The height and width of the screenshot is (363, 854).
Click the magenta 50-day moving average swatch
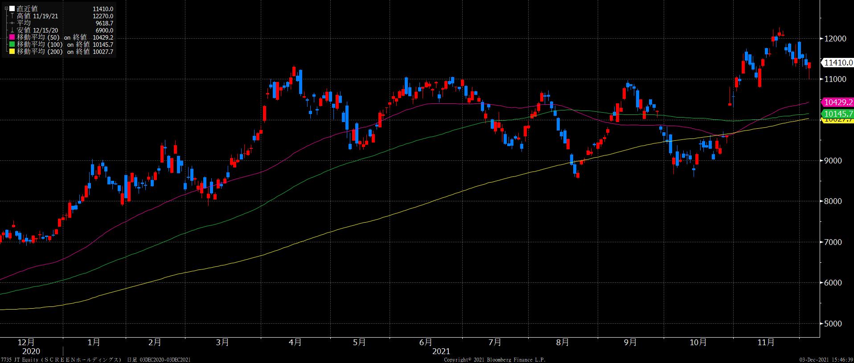pyautogui.click(x=12, y=37)
